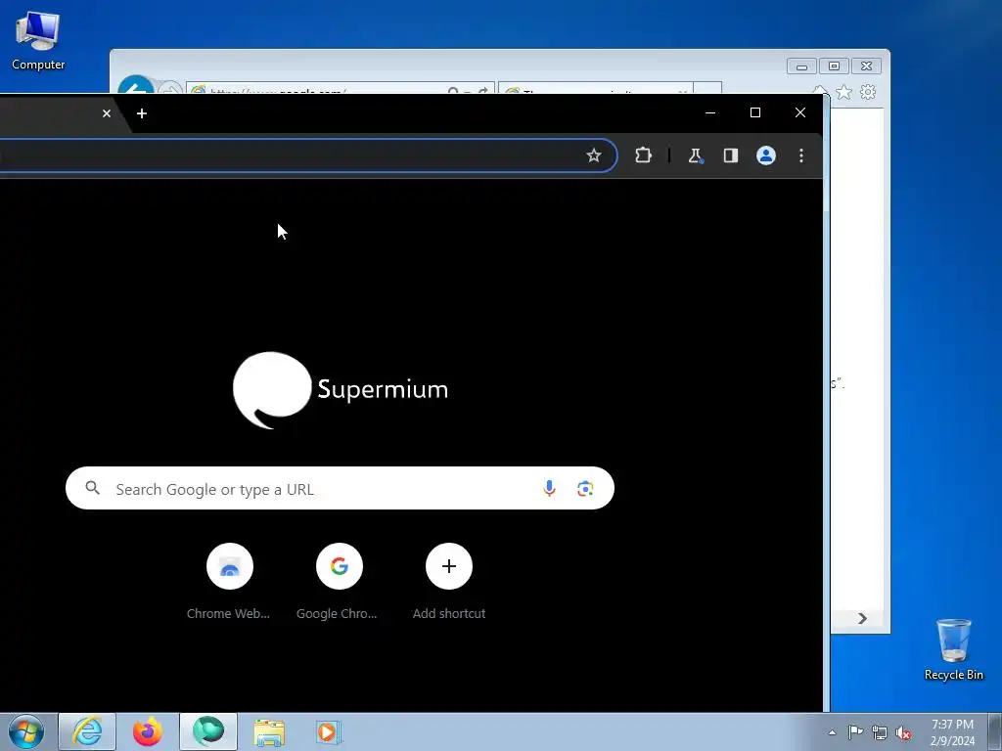Restore the Internet Explorer window size
Viewport: 1002px width, 751px height.
[834, 66]
